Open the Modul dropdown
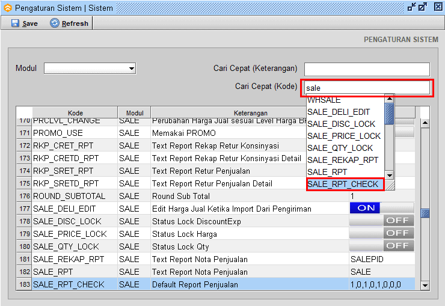Screen dimensions: 445x306 tap(90, 69)
